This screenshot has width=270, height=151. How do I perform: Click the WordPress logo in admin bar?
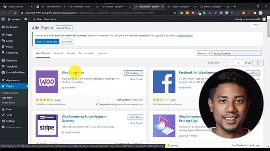3,19
